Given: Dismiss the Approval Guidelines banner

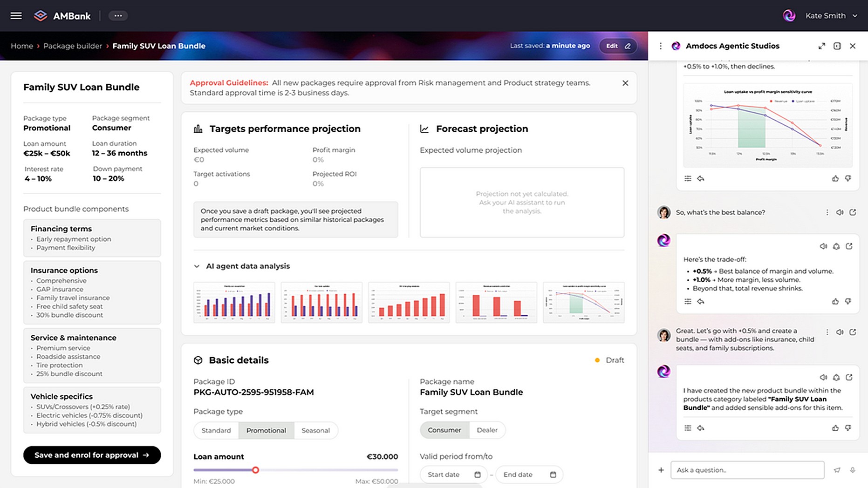Looking at the screenshot, I should 625,83.
